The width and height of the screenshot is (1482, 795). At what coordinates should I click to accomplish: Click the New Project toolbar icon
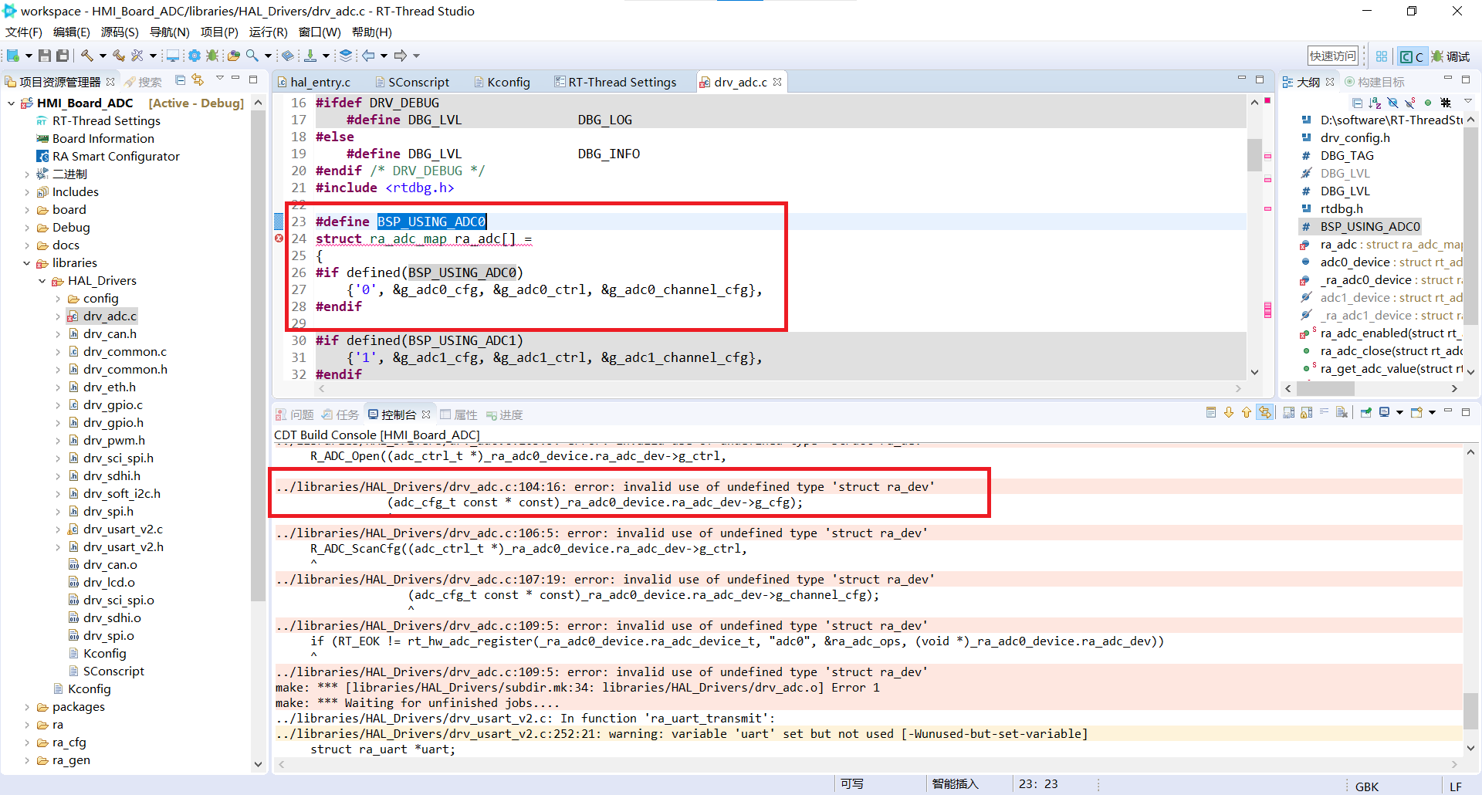(13, 56)
